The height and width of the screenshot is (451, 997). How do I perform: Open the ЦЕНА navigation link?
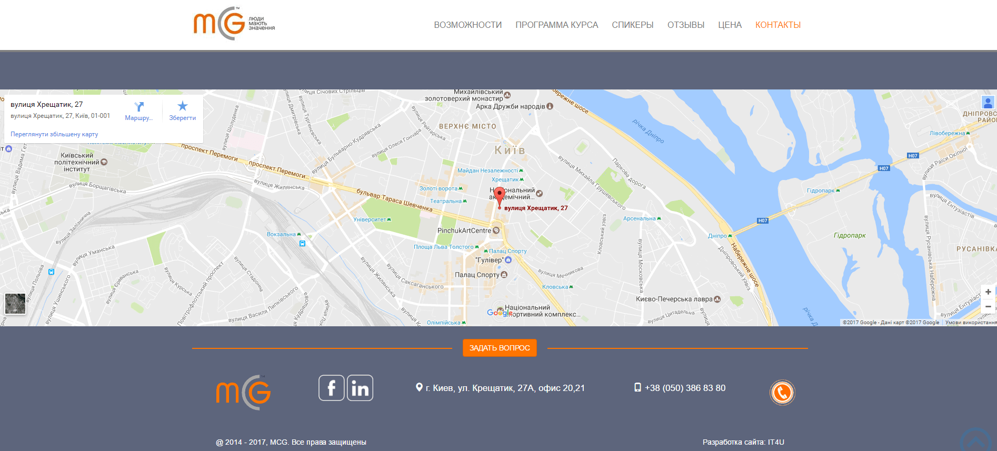click(x=730, y=25)
